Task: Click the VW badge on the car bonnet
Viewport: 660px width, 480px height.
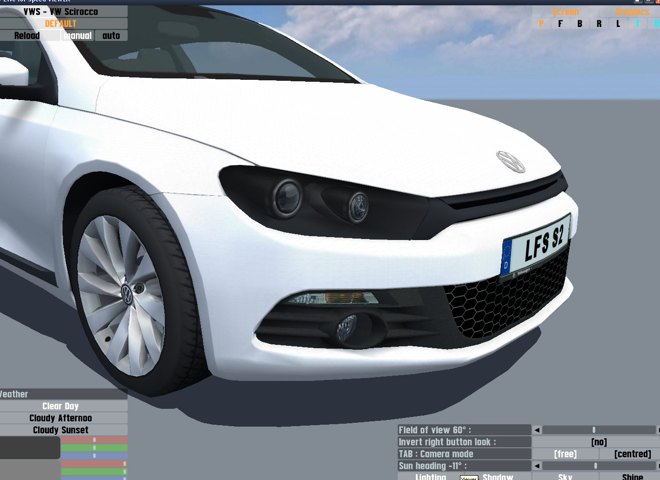Action: tap(511, 161)
